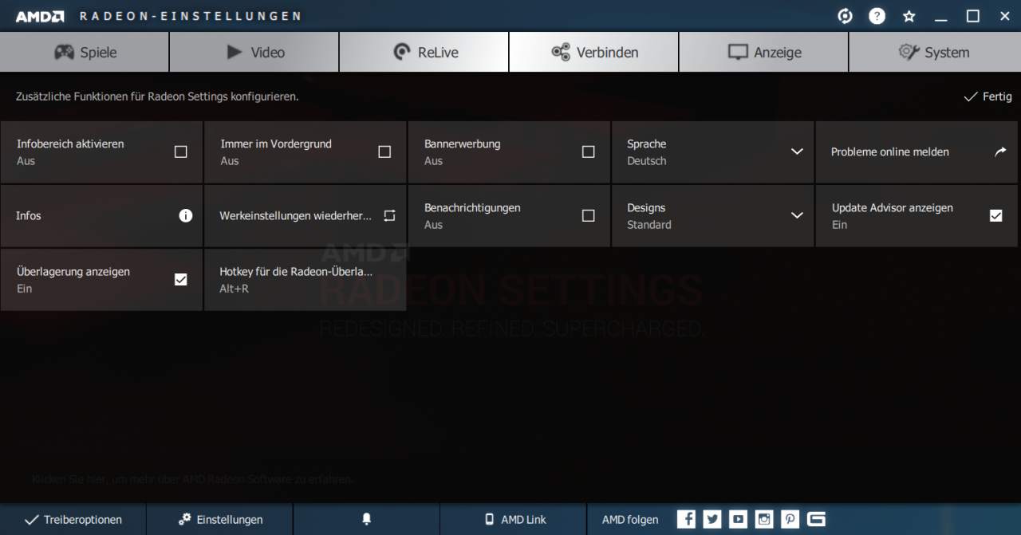Open the Radeon update check icon
This screenshot has height=535, width=1021.
click(845, 16)
